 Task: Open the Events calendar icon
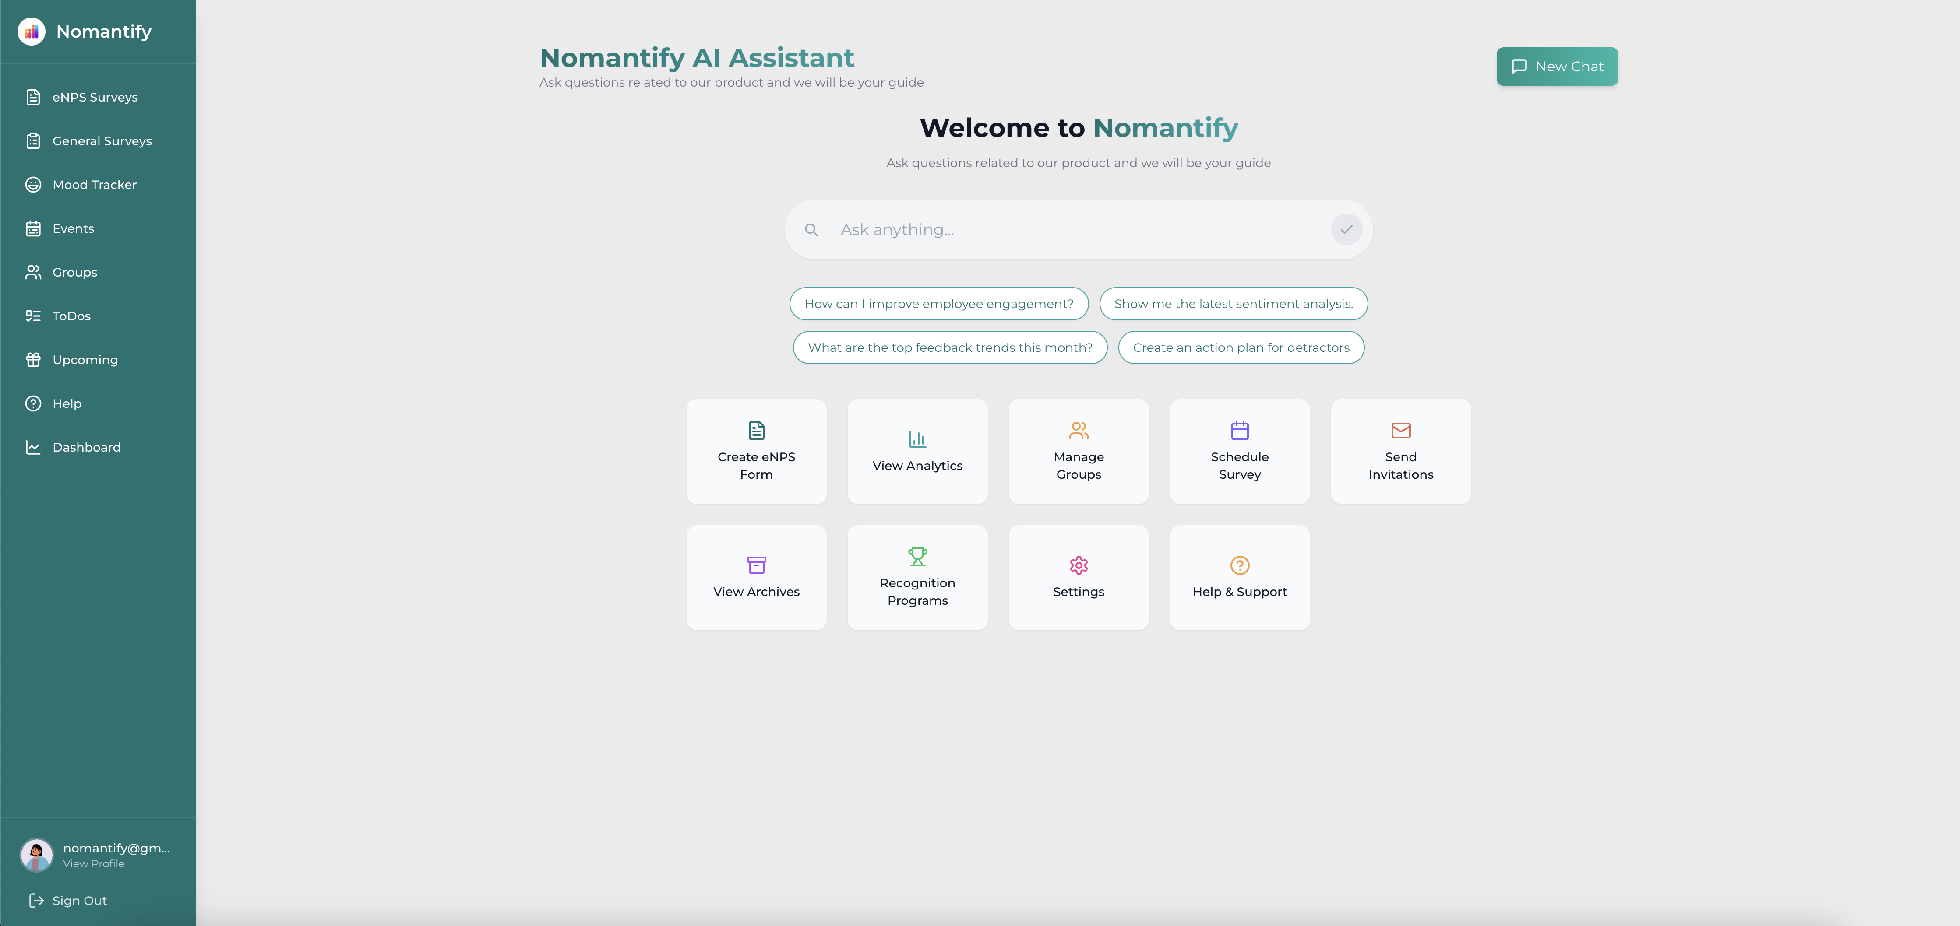(33, 228)
